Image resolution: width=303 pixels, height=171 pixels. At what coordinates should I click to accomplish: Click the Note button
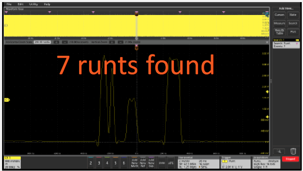(293, 15)
